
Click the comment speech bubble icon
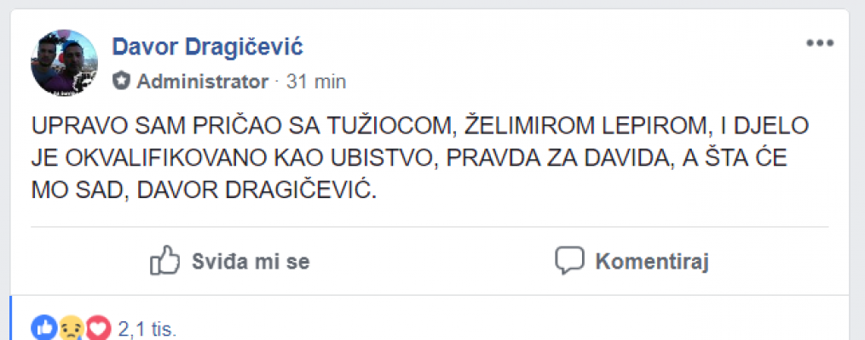pos(568,260)
